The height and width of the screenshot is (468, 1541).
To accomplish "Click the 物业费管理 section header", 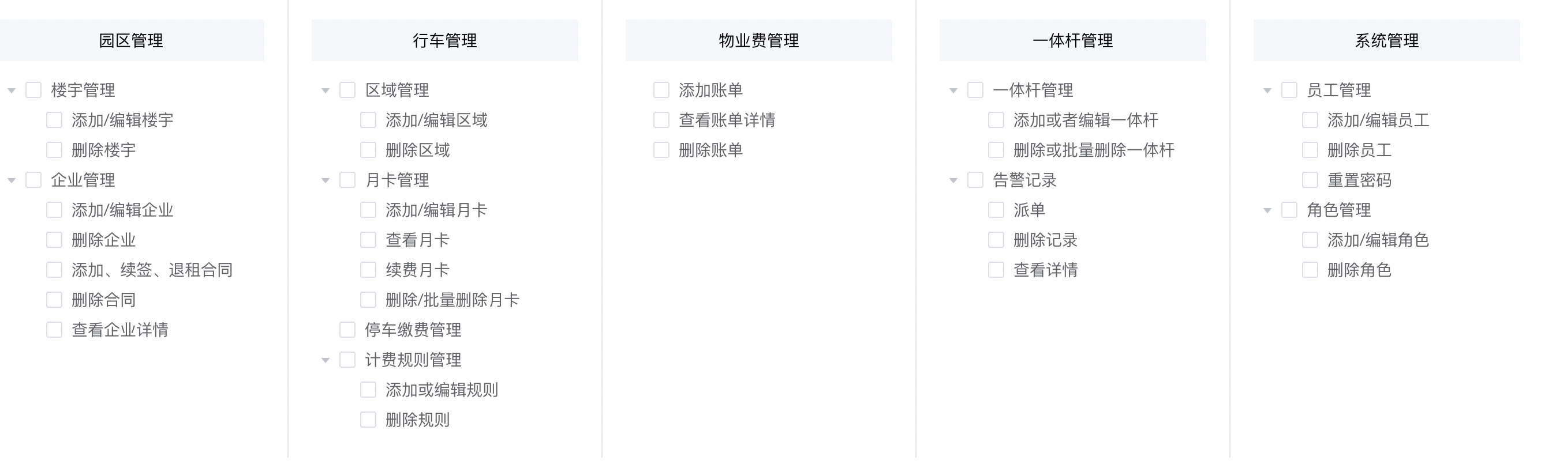I will coord(758,40).
